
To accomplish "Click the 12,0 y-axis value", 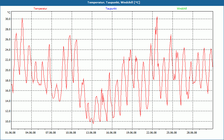I will point(8,111).
